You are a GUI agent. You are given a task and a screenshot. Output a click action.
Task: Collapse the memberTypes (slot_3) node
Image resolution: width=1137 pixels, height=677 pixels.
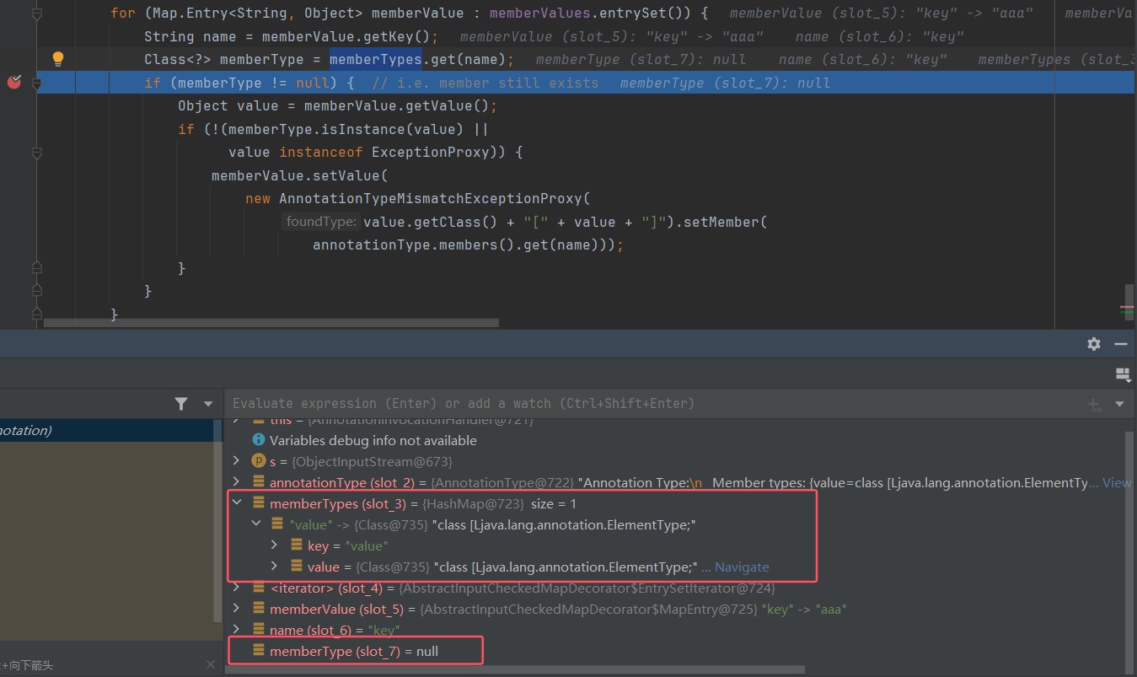pos(237,503)
